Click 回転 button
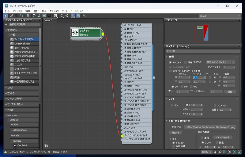The width and height of the screenshot is (245, 157). click(x=230, y=91)
